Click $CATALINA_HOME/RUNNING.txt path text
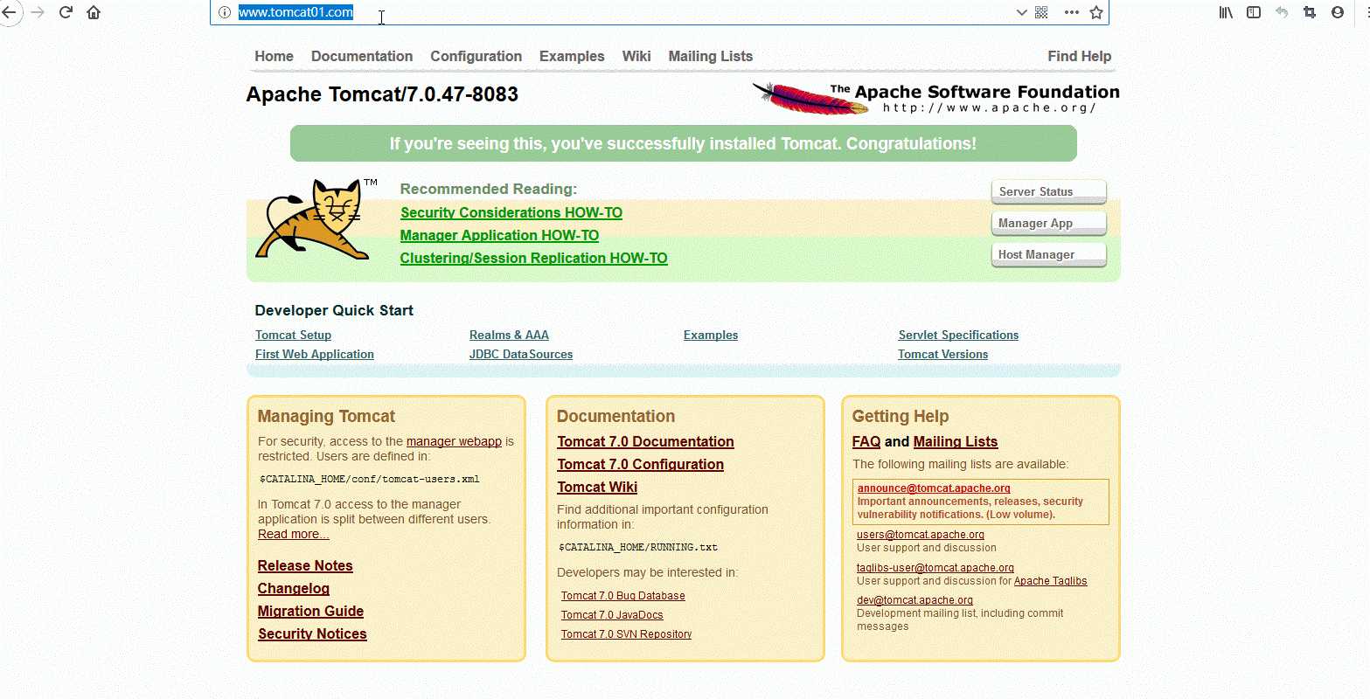Viewport: 1370px width, 699px height. (638, 547)
